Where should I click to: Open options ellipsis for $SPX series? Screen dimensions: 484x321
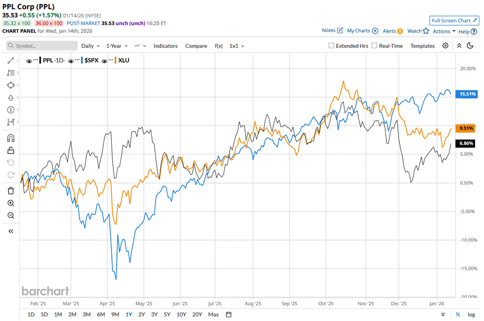[77, 59]
